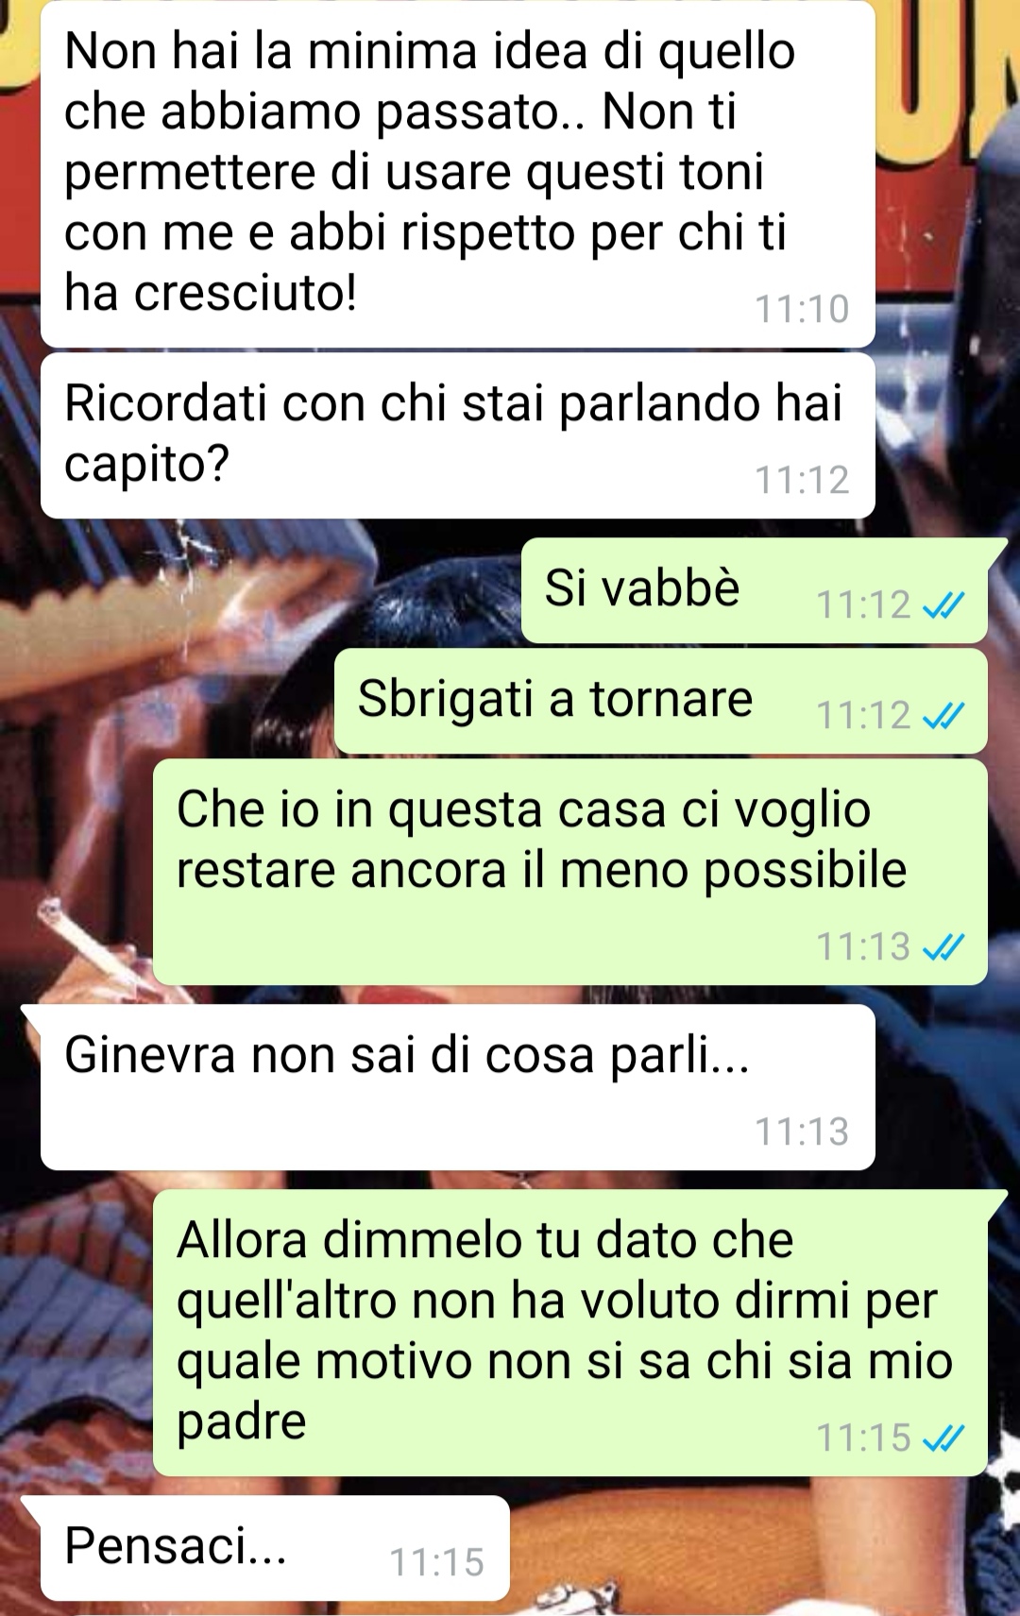1020x1616 pixels.
Task: Tap the 11:13 timestamp on Ginevra message
Action: pos(802,1131)
